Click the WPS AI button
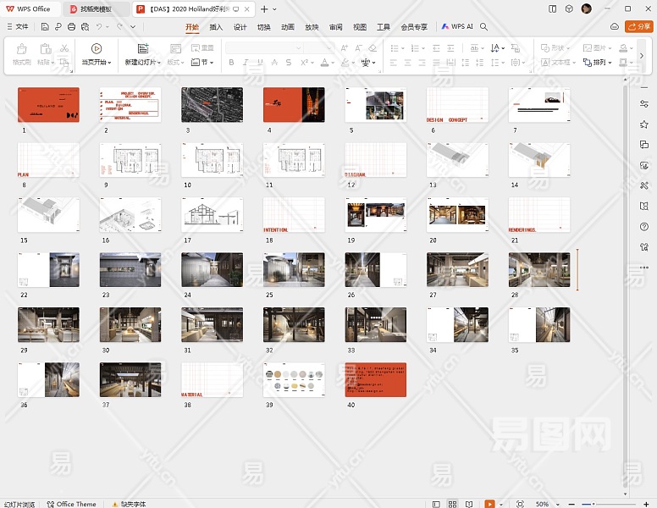Screen dimensions: 657x508 click(458, 27)
